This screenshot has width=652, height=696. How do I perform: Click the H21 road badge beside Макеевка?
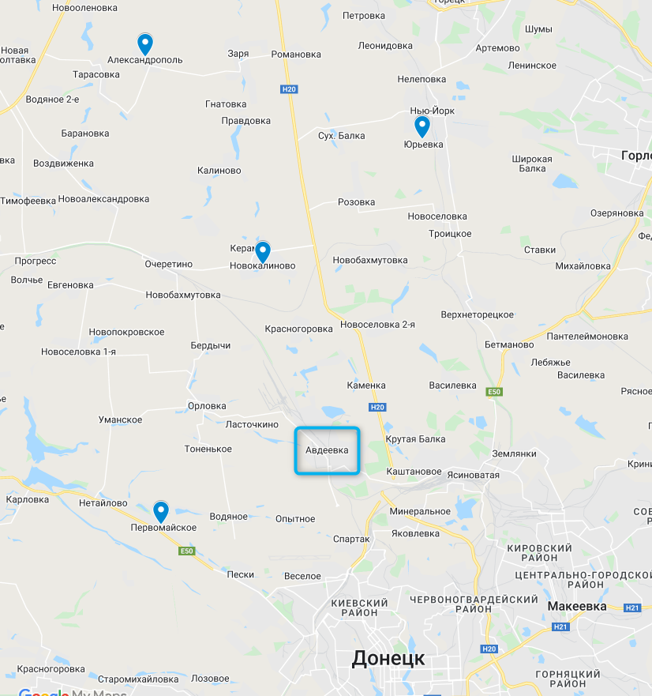coord(632,608)
